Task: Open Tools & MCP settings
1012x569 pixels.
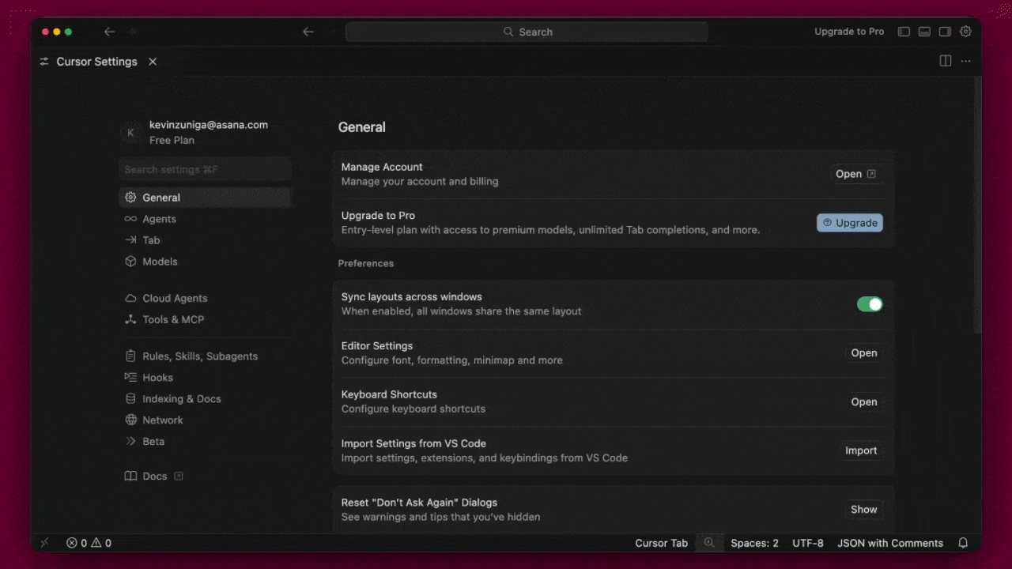Action: (206, 319)
